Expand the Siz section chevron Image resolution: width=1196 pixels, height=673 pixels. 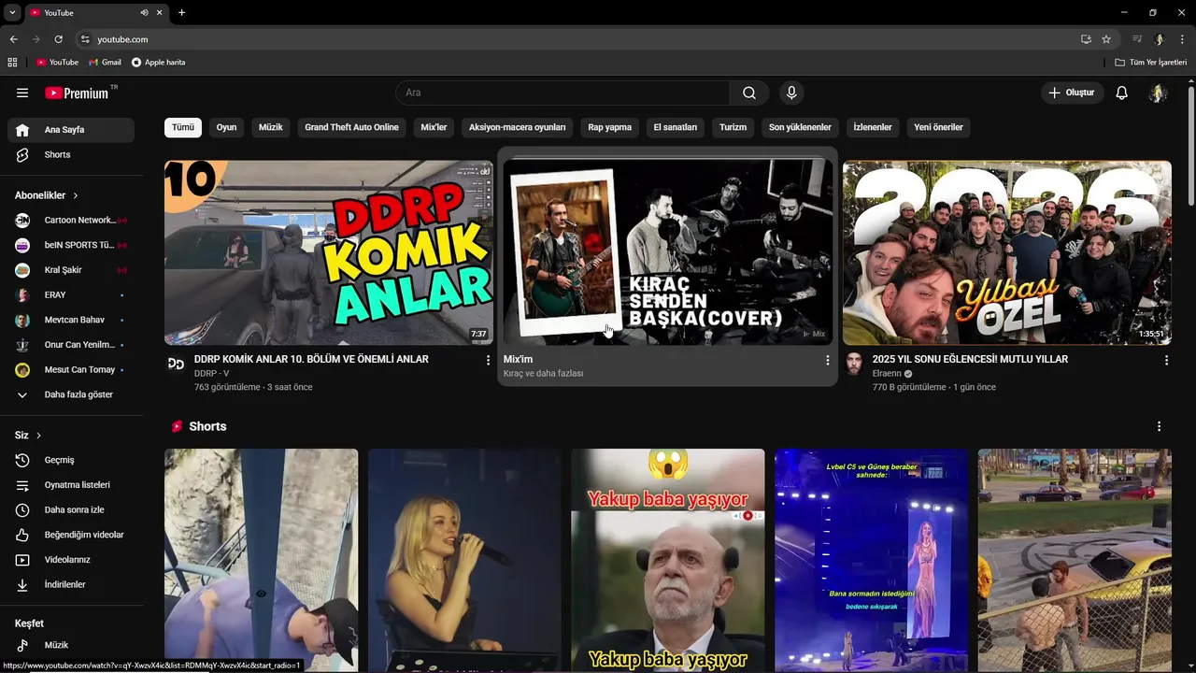pos(38,436)
